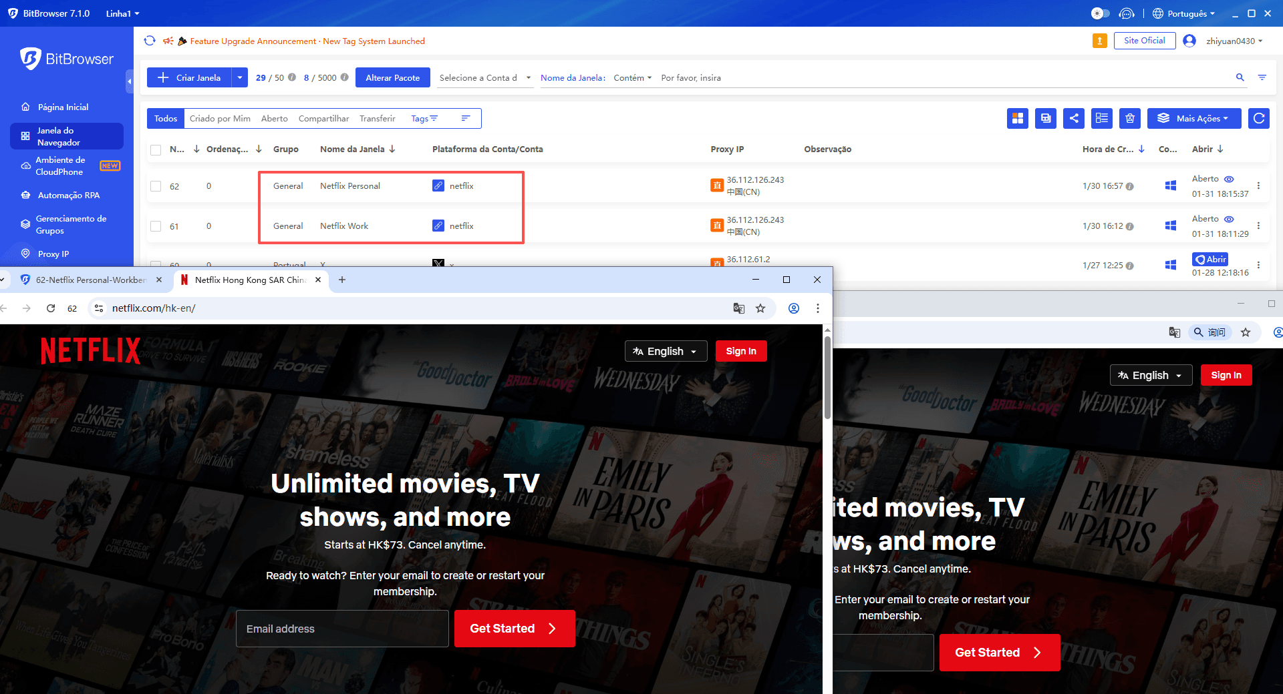Click the Criar Janela button
Viewport: 1283px width, 694px height.
[190, 77]
